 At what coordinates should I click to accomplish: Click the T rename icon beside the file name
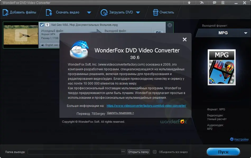point(47,25)
